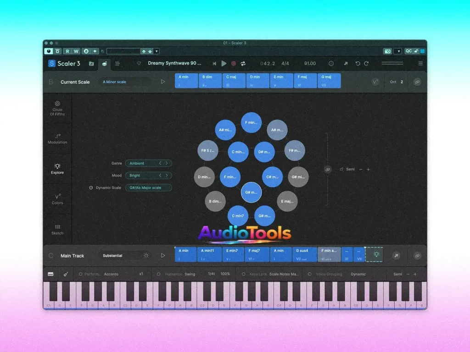
Task: Select the G#/Ab Major scale button
Action: tap(148, 187)
